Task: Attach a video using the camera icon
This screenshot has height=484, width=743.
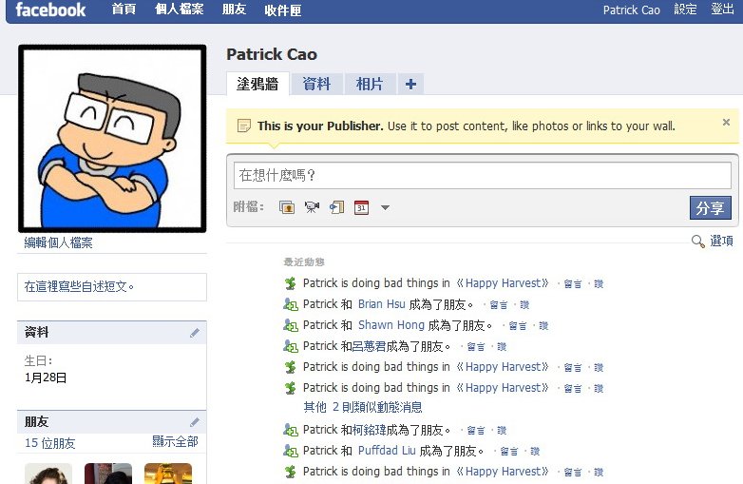Action: point(312,207)
